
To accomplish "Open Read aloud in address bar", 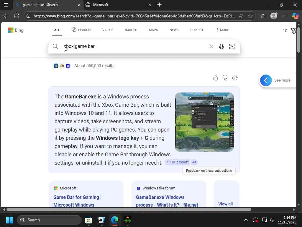I will point(241,16).
